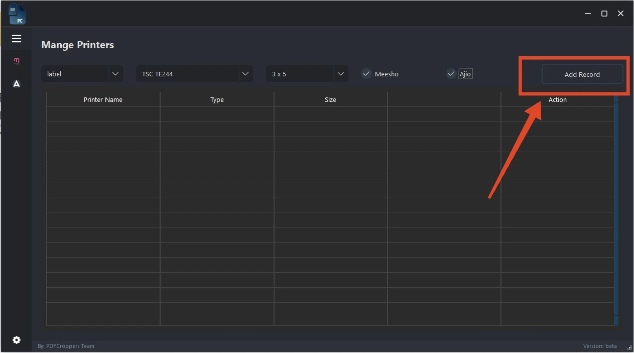The width and height of the screenshot is (634, 353).
Task: Click the Add Record button
Action: [582, 74]
